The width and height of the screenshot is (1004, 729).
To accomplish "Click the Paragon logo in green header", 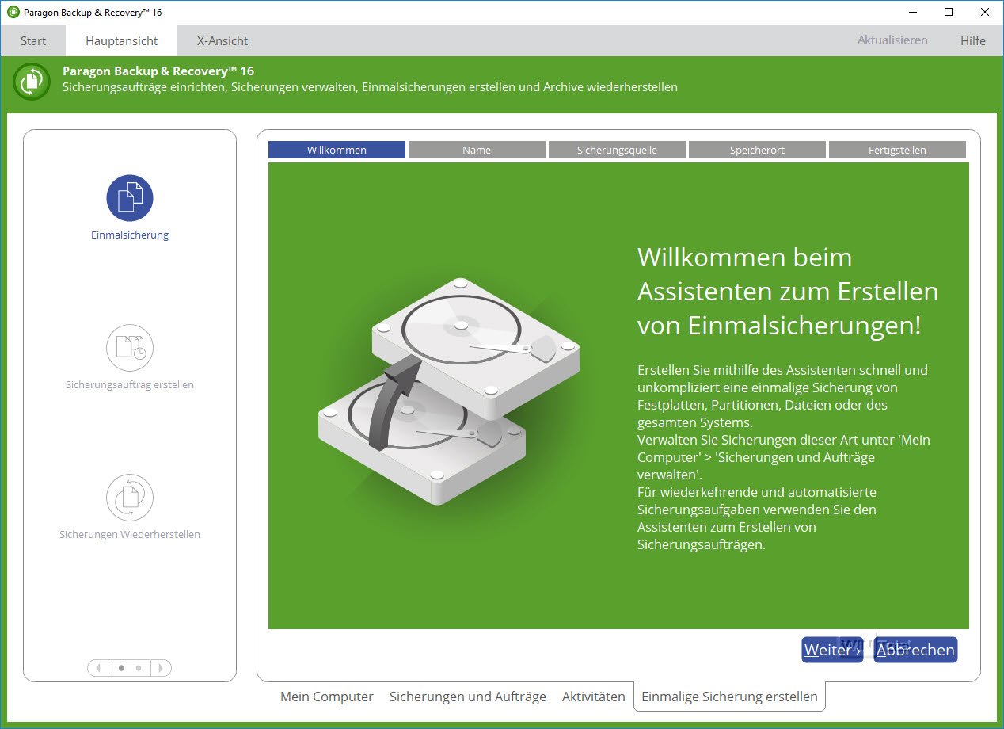I will pos(32,81).
